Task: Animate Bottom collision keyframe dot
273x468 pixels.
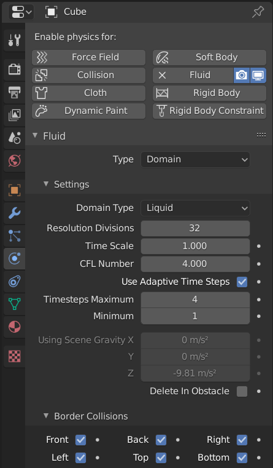Action: [259, 458]
